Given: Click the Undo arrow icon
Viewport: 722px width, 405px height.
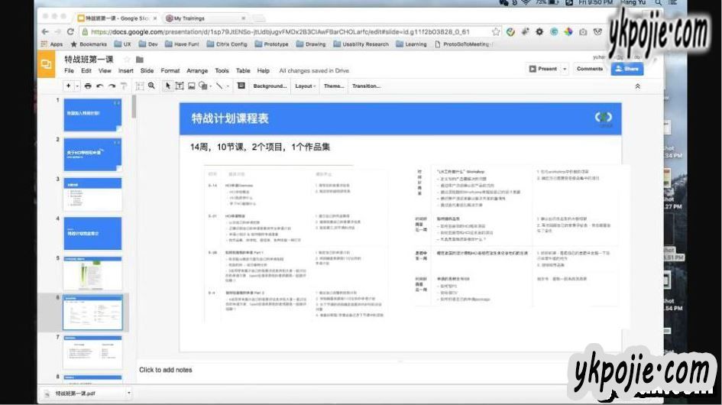Looking at the screenshot, I should [99, 86].
